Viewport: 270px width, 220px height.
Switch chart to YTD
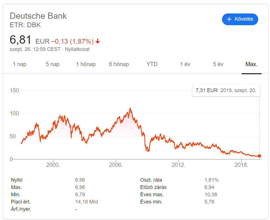[x=152, y=64]
